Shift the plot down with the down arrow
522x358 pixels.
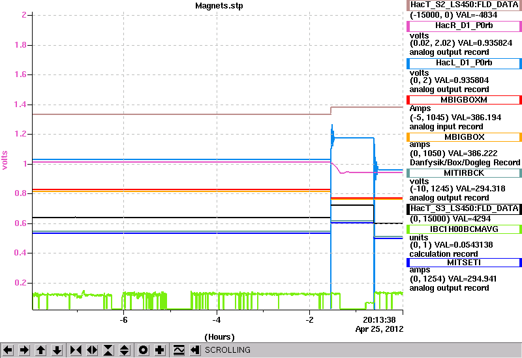pos(57,350)
